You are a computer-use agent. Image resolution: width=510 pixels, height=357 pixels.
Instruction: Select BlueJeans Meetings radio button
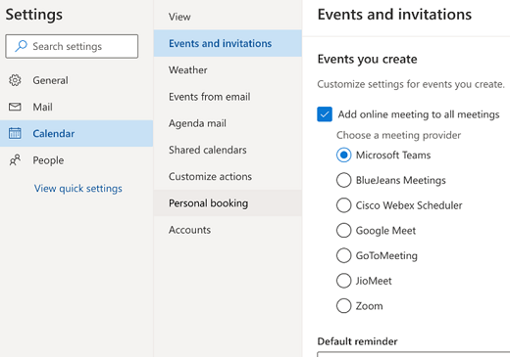343,180
